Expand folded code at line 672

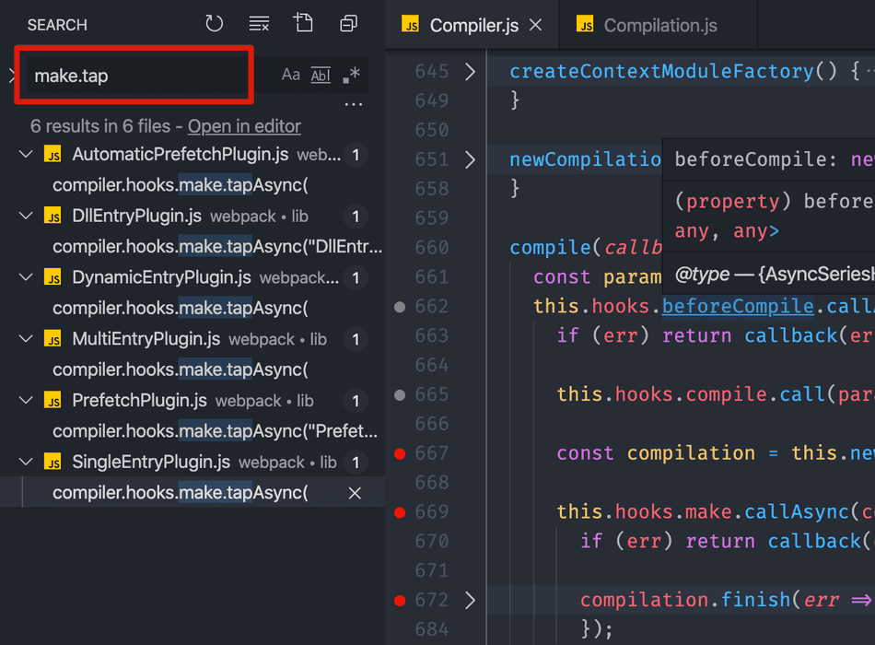tap(470, 601)
